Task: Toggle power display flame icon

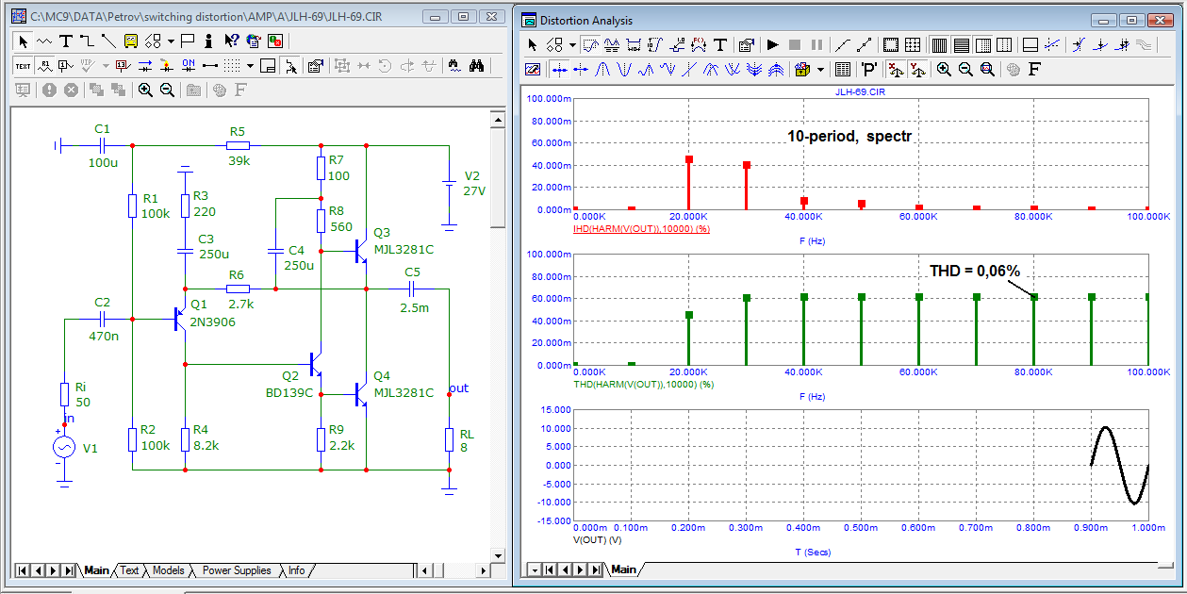Action: click(x=166, y=66)
